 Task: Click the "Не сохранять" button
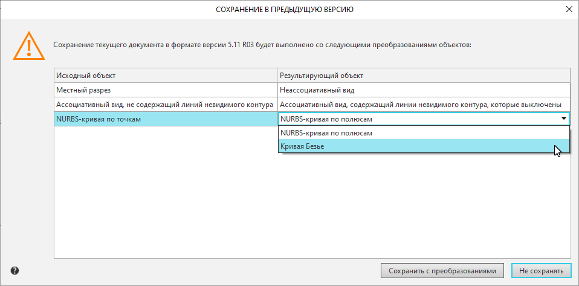point(541,271)
